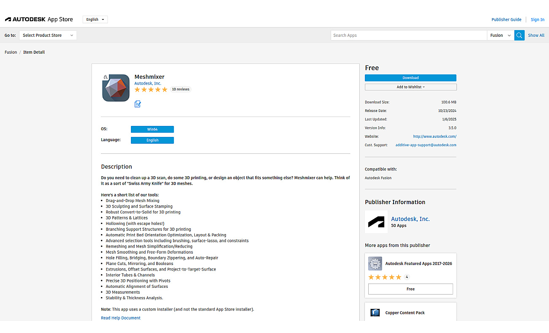Expand the Add to Wishlist dropdown
Viewport: 549px width, 333px height.
coord(410,87)
